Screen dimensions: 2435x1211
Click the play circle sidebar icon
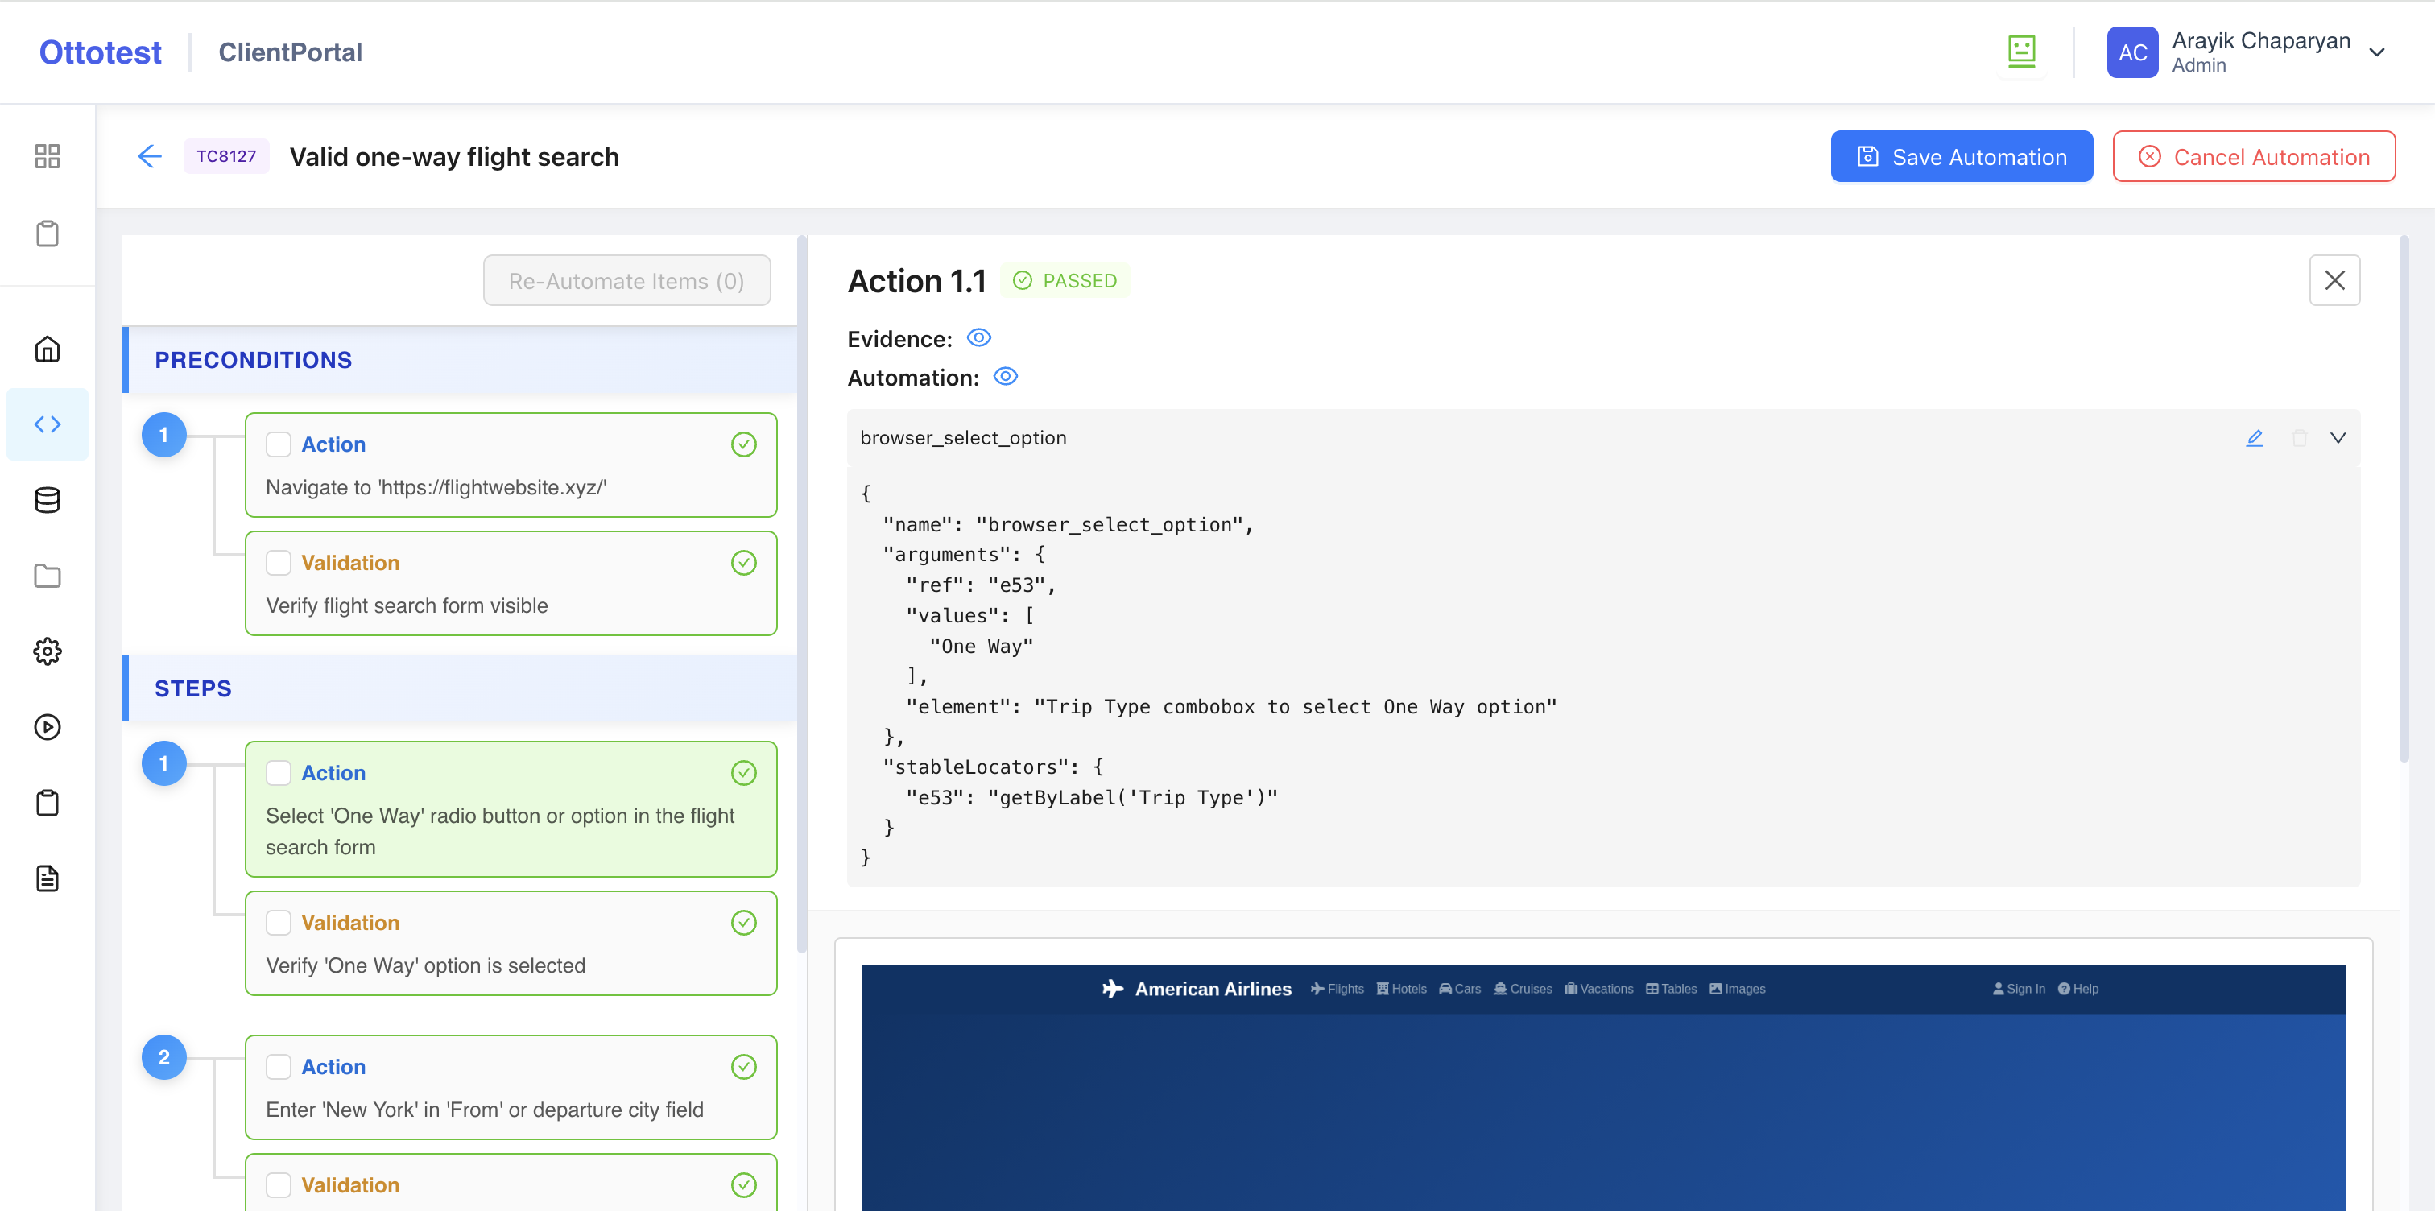tap(48, 727)
